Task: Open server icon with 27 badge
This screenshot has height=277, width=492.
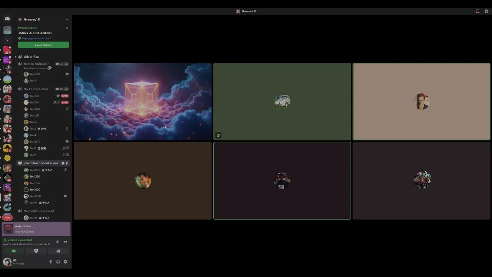Action: click(x=7, y=99)
